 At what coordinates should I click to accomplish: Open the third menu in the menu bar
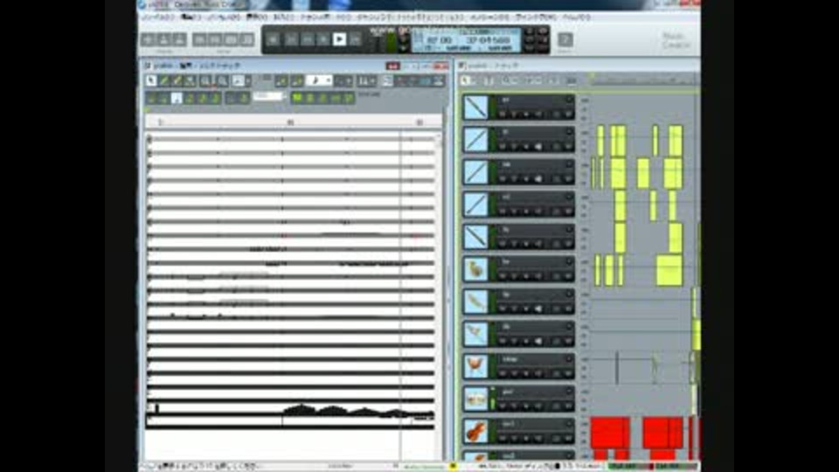click(223, 17)
